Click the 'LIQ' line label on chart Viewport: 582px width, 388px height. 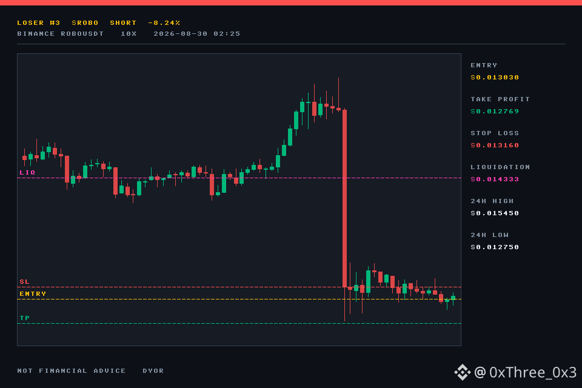pos(27,173)
